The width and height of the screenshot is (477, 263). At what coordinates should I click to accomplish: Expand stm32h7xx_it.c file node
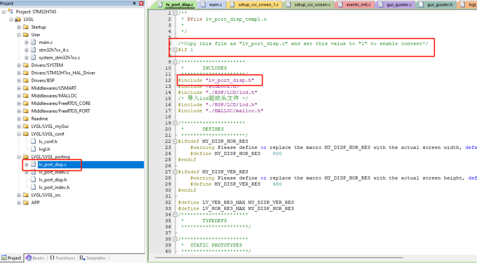(27, 50)
